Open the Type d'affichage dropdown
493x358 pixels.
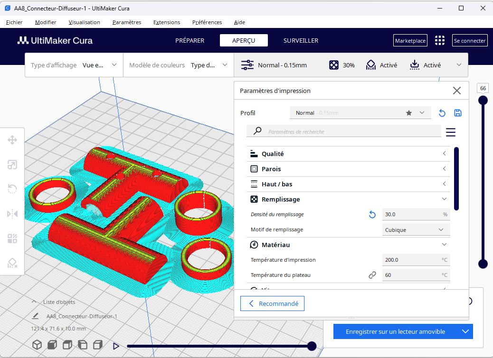[x=74, y=65]
